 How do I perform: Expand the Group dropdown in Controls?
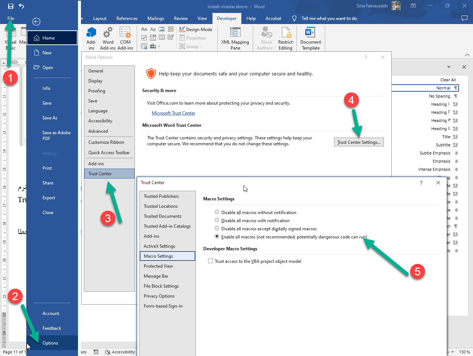point(191,47)
